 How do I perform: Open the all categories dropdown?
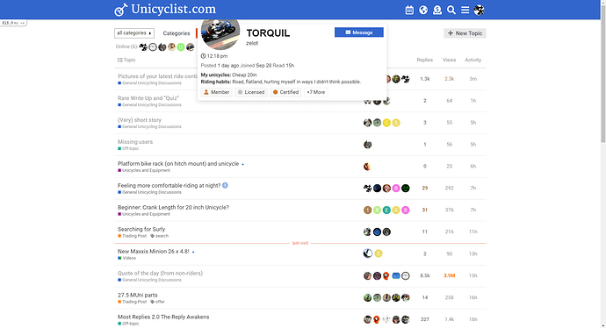(134, 33)
